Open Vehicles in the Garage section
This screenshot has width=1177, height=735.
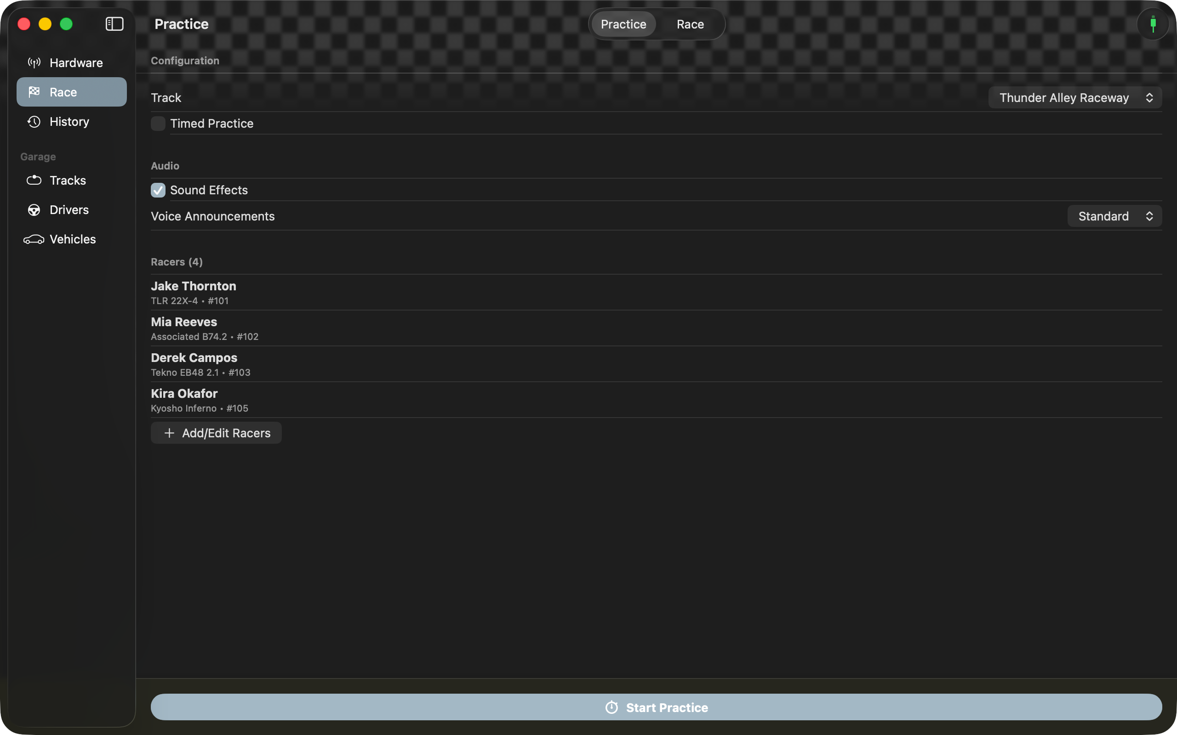point(72,239)
